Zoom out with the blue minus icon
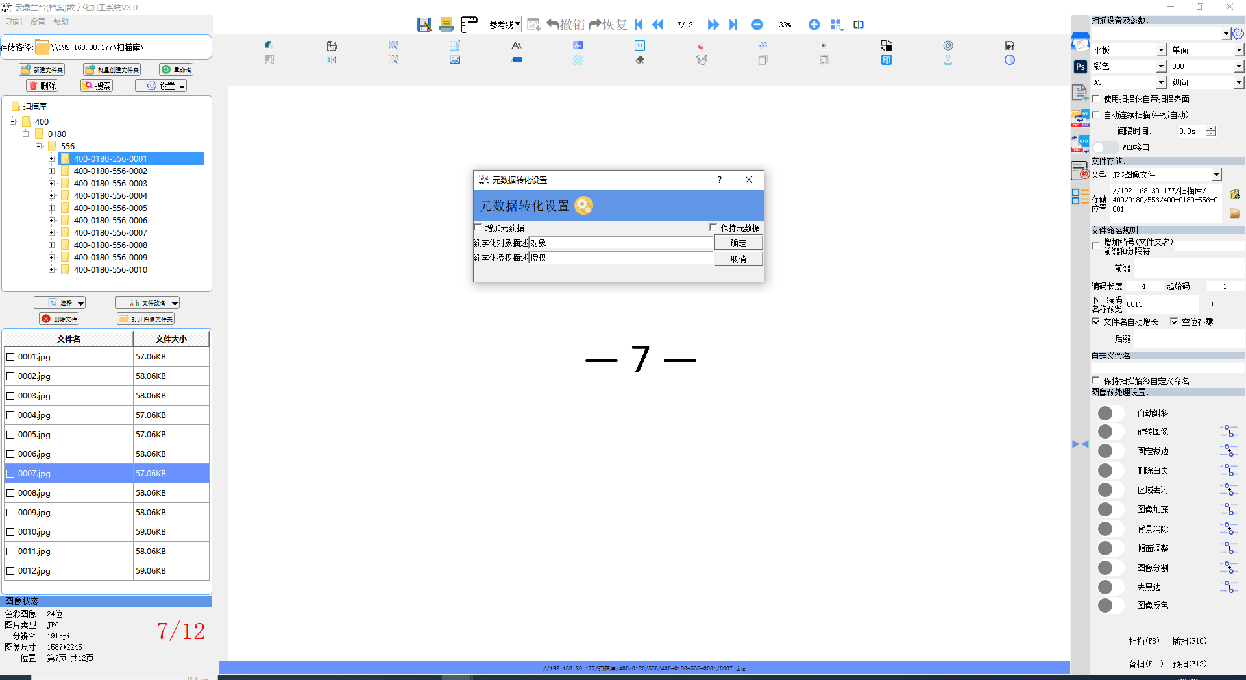 [x=757, y=25]
